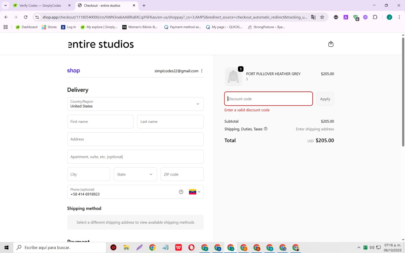Screen dimensions: 405x253
Task: Open the StrongPosture bookmark
Action: click(266, 27)
